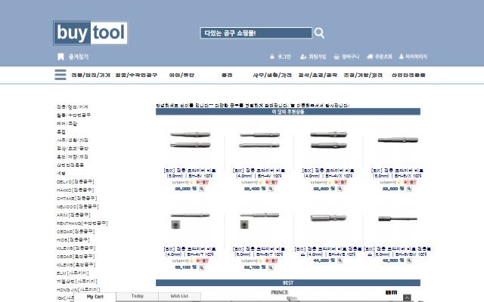Click magnifier preview icon for BH-4VT
484x302 pixels.
point(202,268)
